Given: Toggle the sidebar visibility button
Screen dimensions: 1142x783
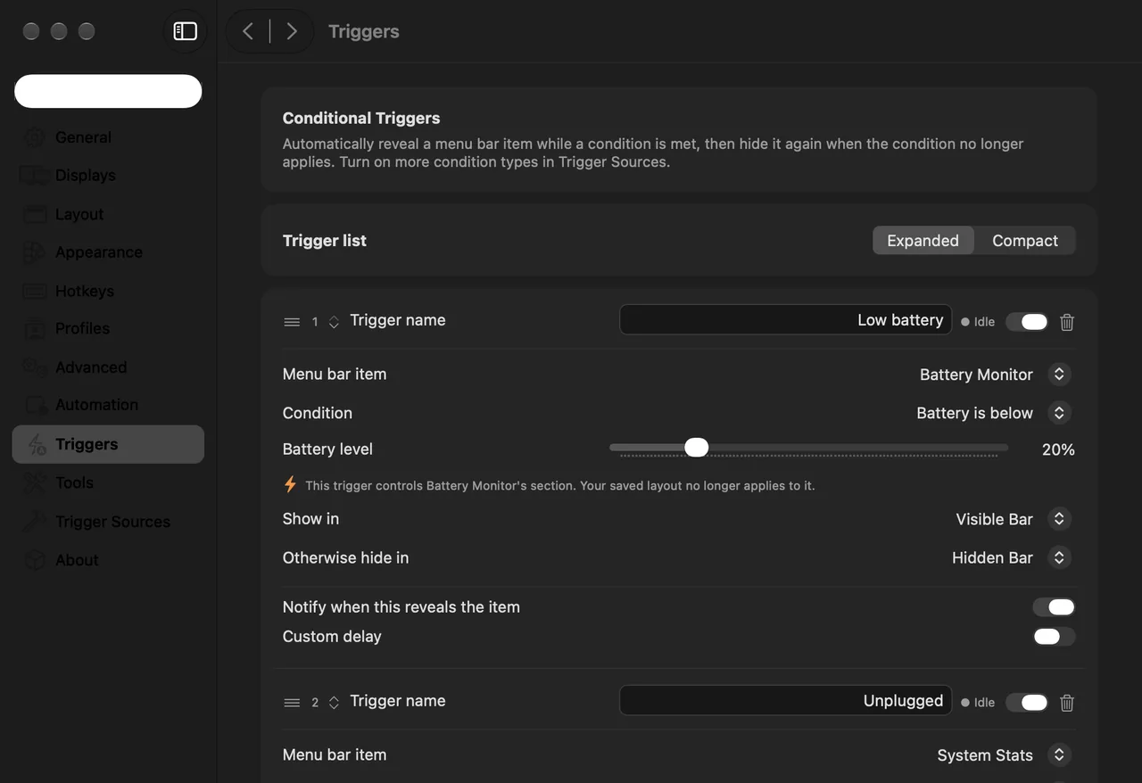Looking at the screenshot, I should (x=185, y=31).
